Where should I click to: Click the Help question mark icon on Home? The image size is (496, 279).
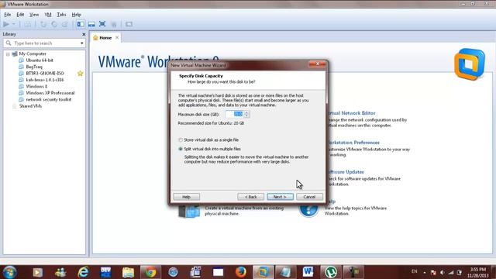coord(308,210)
